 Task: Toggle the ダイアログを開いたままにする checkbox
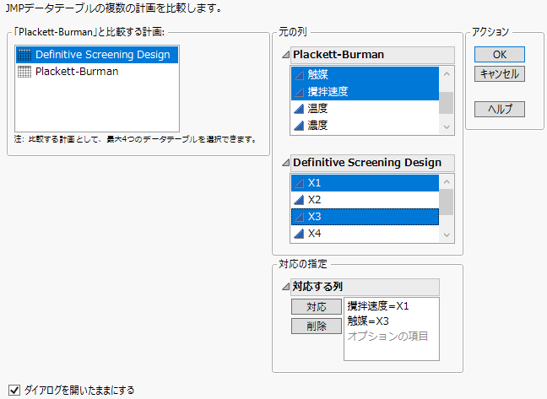click(x=14, y=390)
